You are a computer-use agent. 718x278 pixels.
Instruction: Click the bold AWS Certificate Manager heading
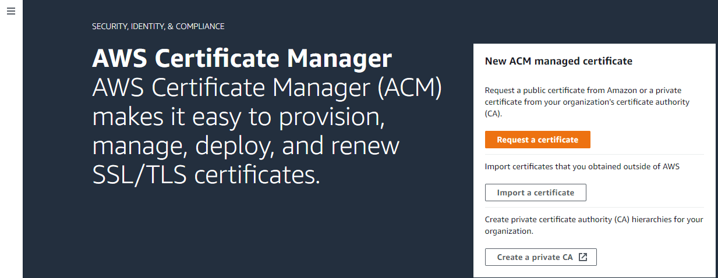(242, 59)
